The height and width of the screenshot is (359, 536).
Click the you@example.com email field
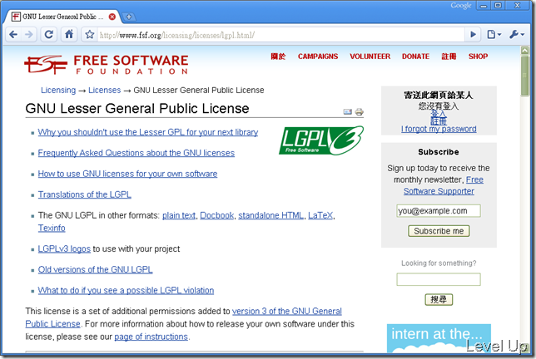pyautogui.click(x=439, y=211)
